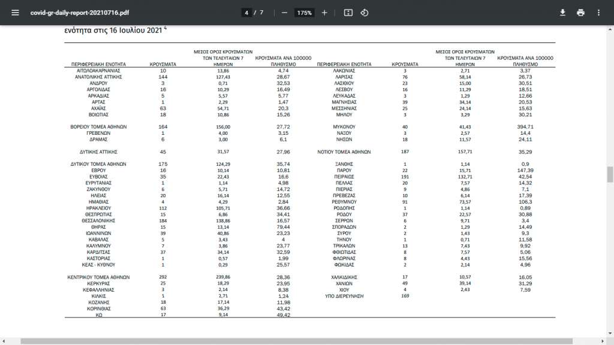
Task: Click the ΔΥΤΙΚΗΣ ΑΤΤΙΚΗΣ row label
Action: pos(98,152)
